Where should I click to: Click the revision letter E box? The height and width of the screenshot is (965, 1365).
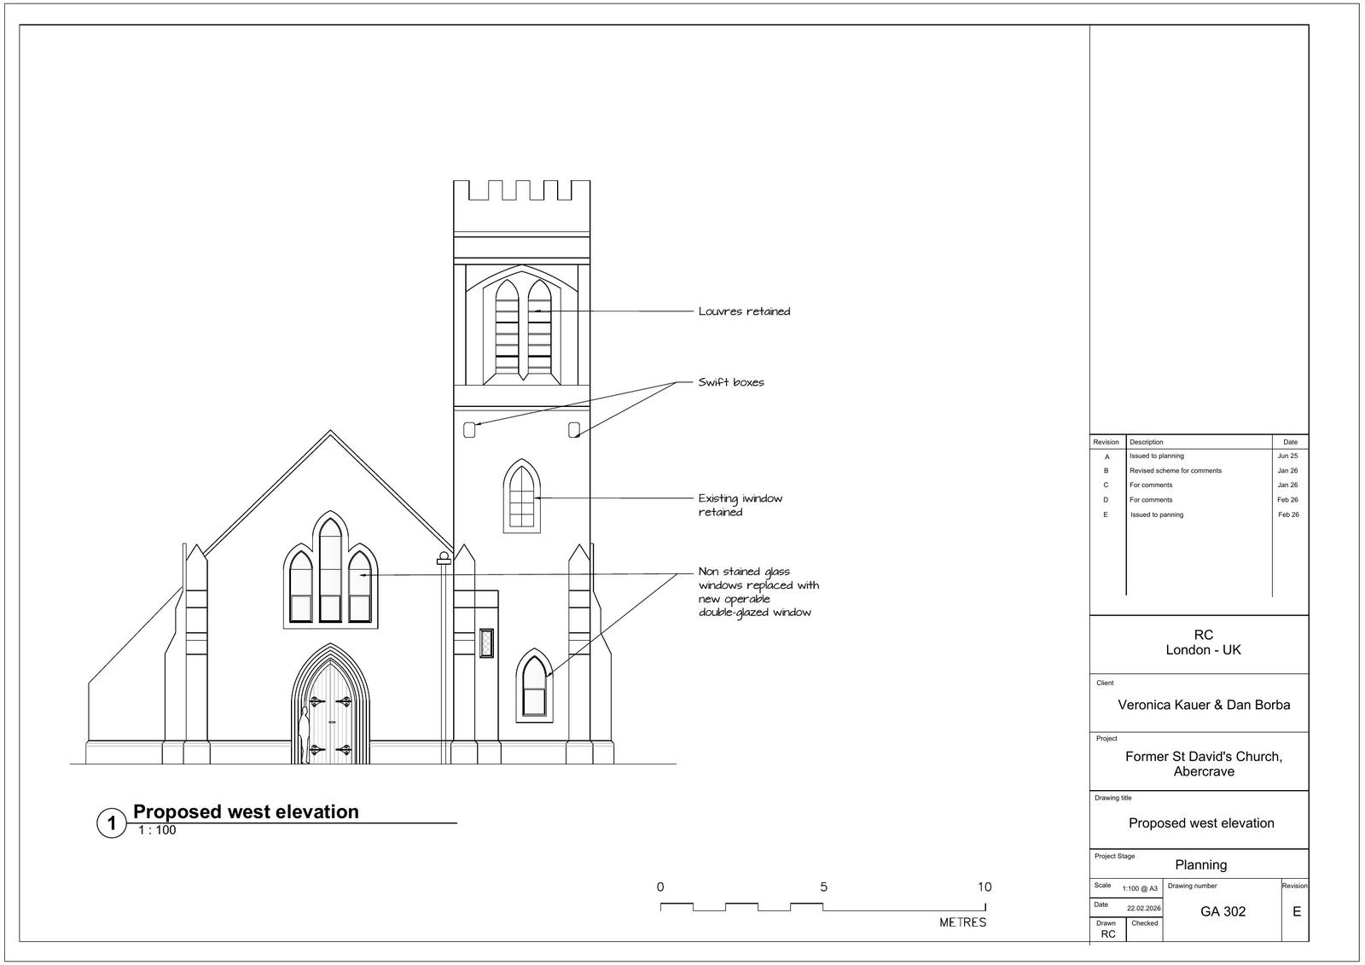click(x=1296, y=911)
